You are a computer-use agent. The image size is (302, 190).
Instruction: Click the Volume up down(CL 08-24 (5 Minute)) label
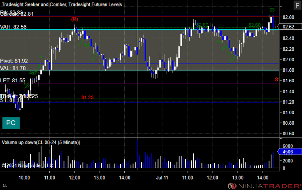click(x=41, y=142)
